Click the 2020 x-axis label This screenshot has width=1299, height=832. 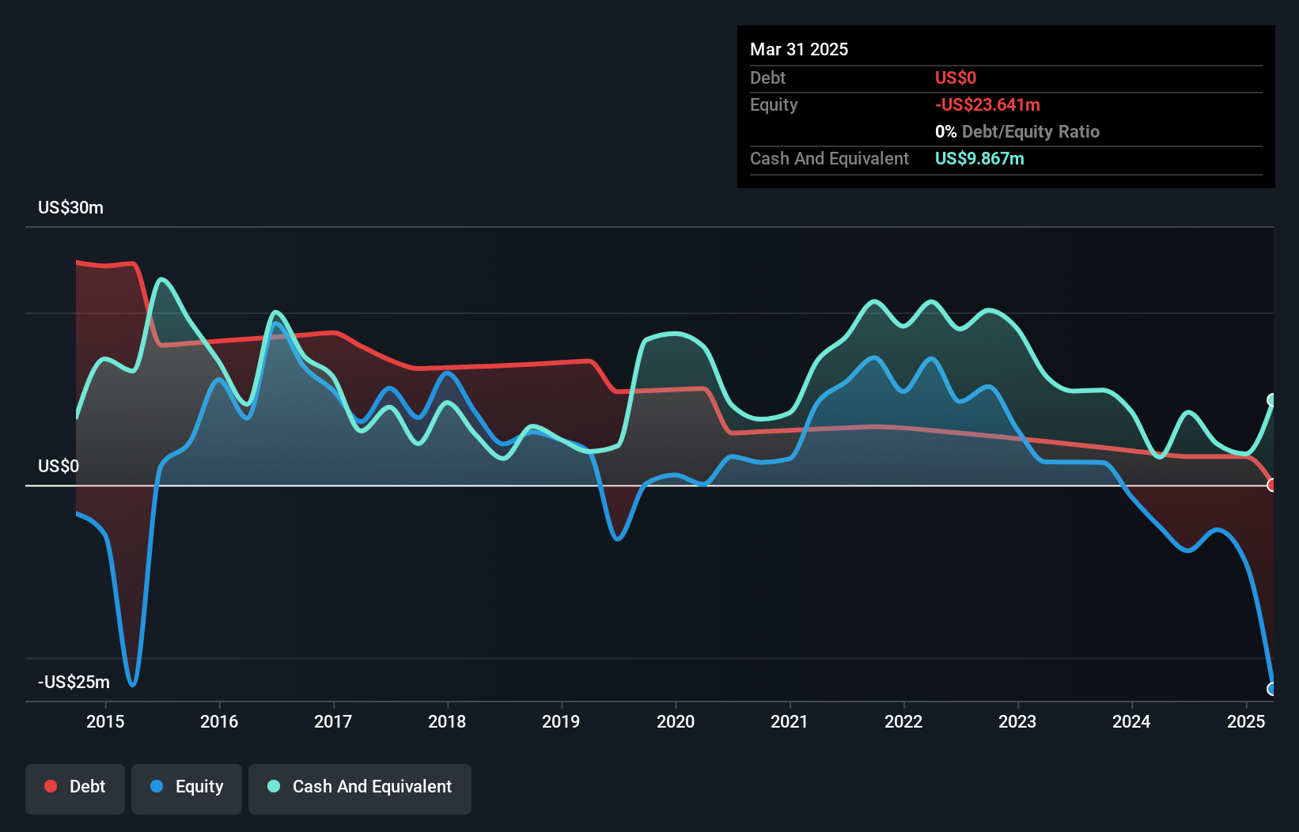point(676,721)
